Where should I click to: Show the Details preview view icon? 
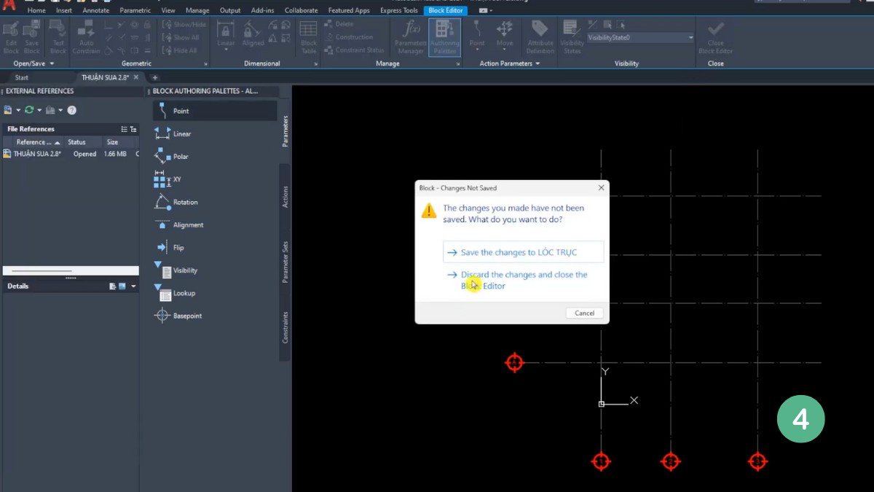coord(122,286)
